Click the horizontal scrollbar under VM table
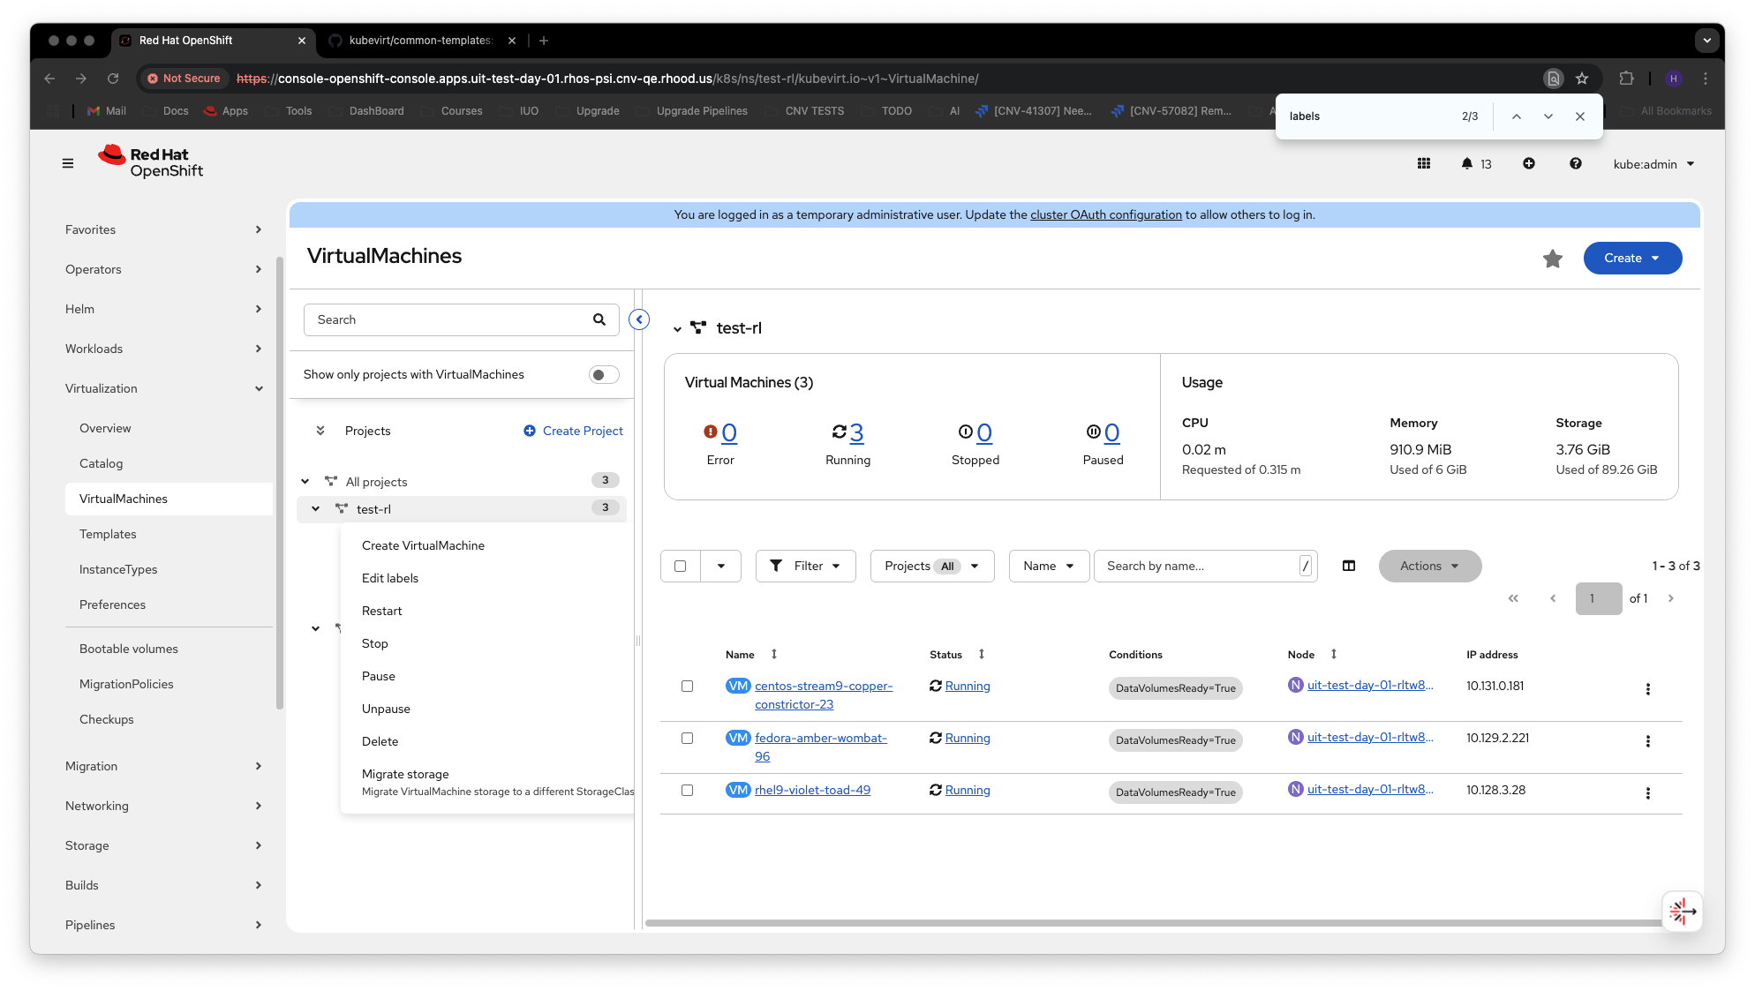Viewport: 1755px width, 991px height. click(x=1148, y=923)
